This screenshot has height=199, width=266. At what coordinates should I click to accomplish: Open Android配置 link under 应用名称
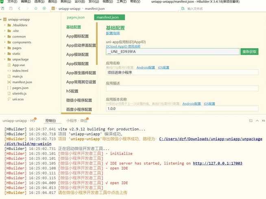146,67
